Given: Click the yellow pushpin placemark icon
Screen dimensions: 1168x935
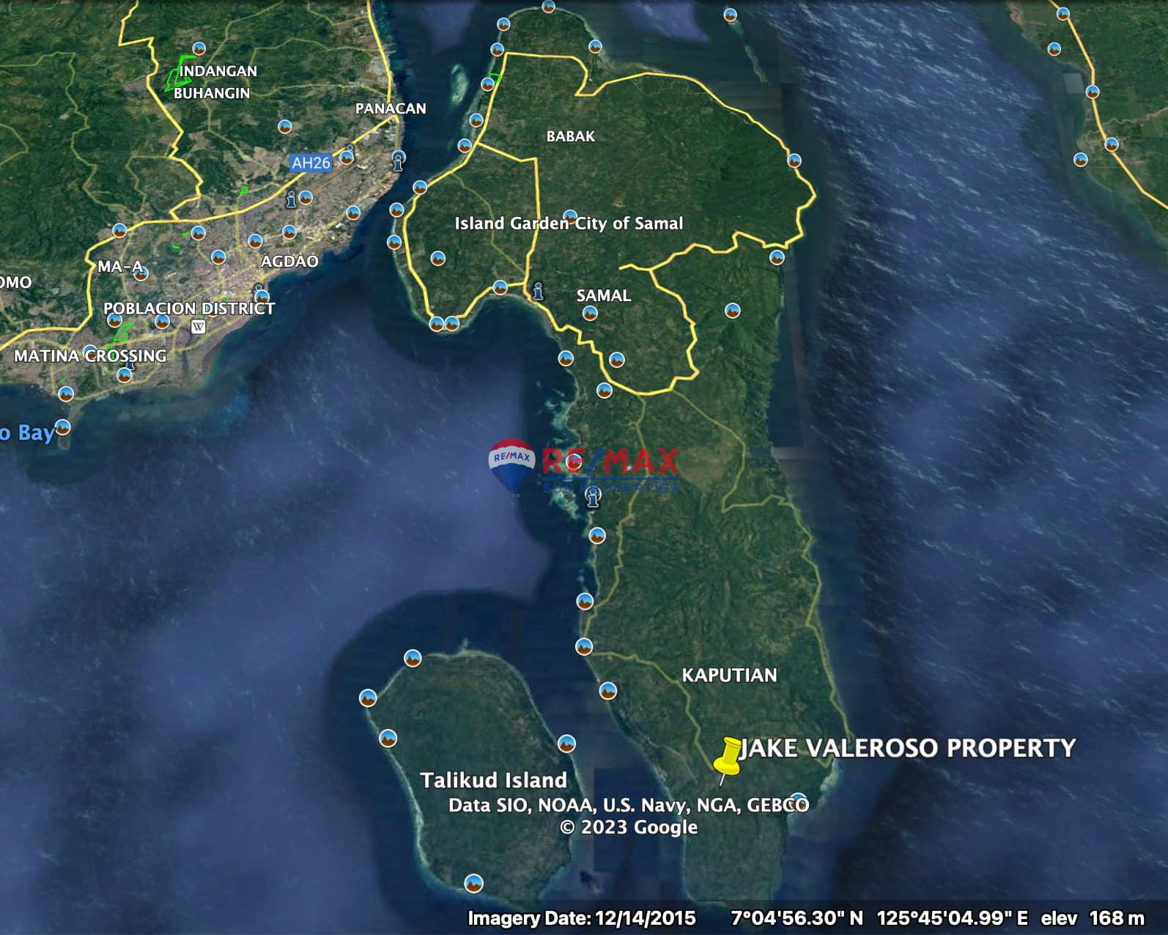Looking at the screenshot, I should coord(728,756).
